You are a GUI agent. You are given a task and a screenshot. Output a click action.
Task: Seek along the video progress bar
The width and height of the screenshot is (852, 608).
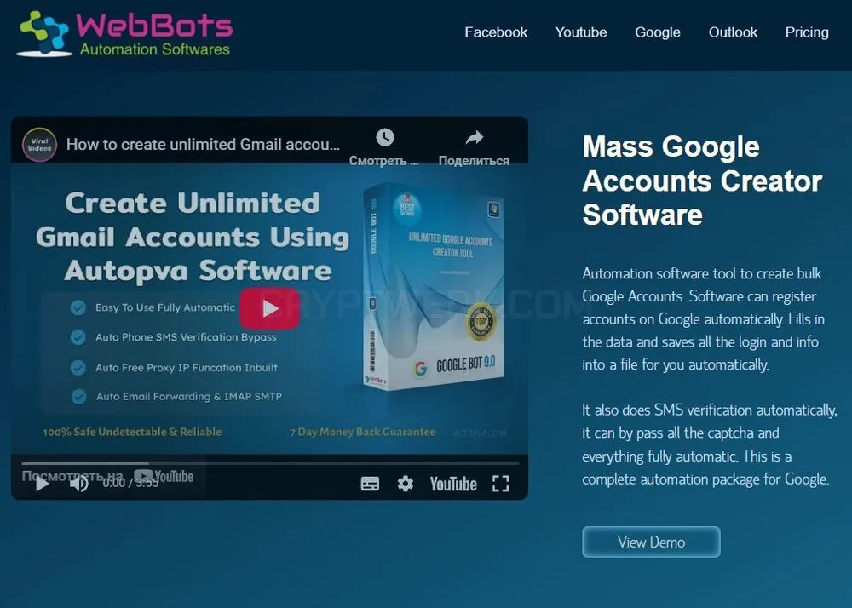(x=270, y=463)
